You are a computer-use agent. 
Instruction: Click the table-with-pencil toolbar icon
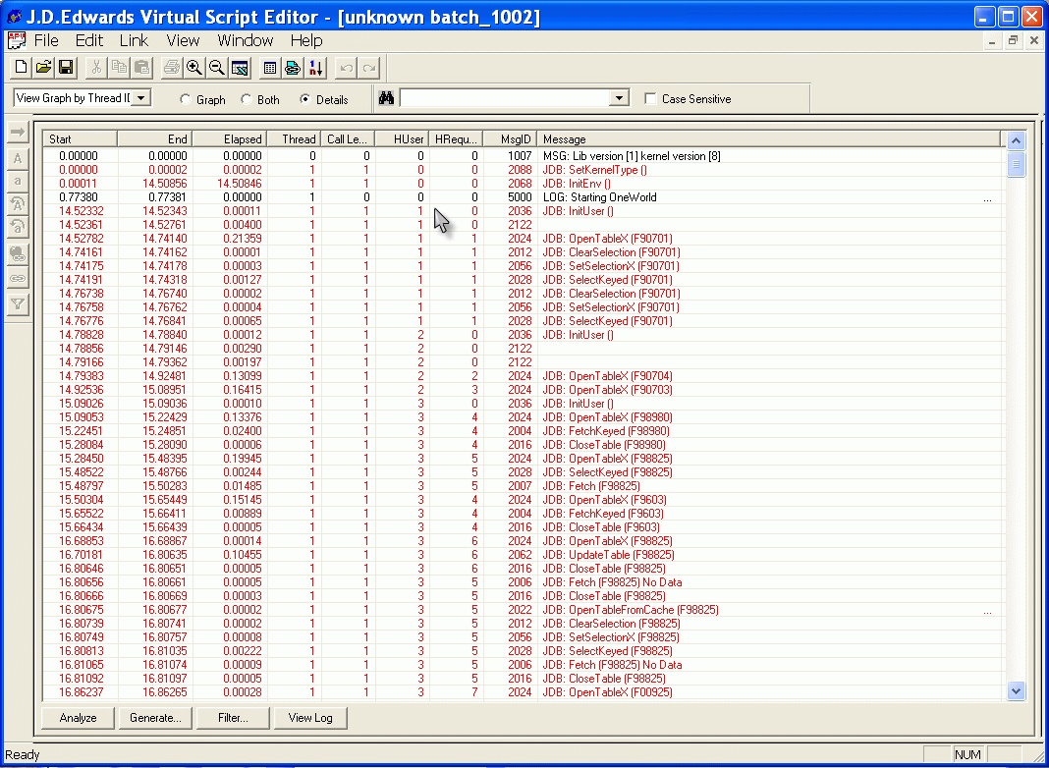pos(240,67)
